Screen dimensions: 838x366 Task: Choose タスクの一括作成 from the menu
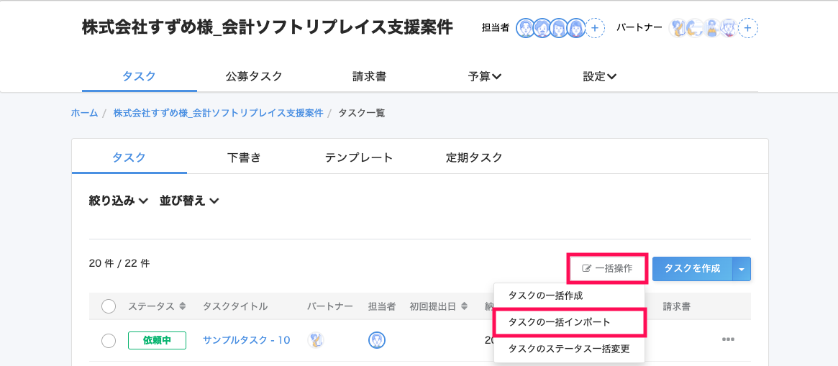569,296
